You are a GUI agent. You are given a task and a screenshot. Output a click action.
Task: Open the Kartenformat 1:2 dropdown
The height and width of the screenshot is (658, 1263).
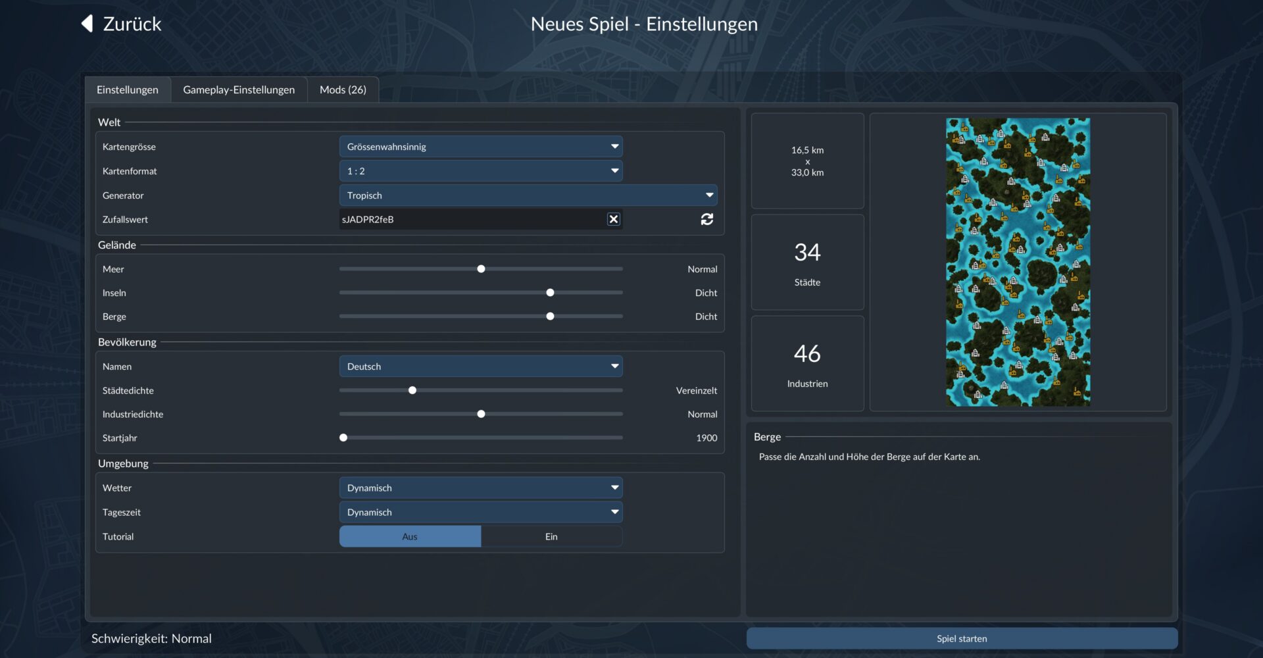(x=481, y=171)
